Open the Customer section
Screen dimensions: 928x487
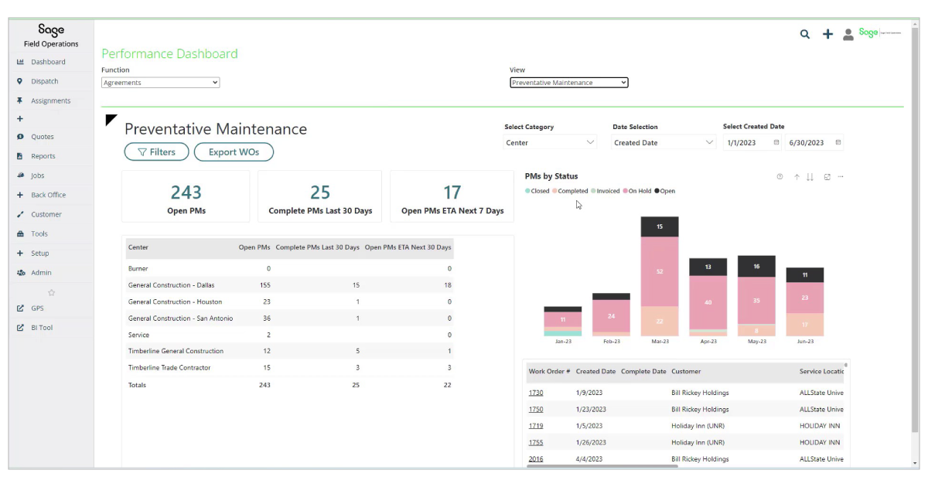click(46, 214)
